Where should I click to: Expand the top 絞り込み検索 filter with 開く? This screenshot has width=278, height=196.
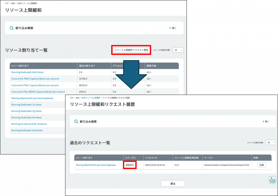coord(173,28)
